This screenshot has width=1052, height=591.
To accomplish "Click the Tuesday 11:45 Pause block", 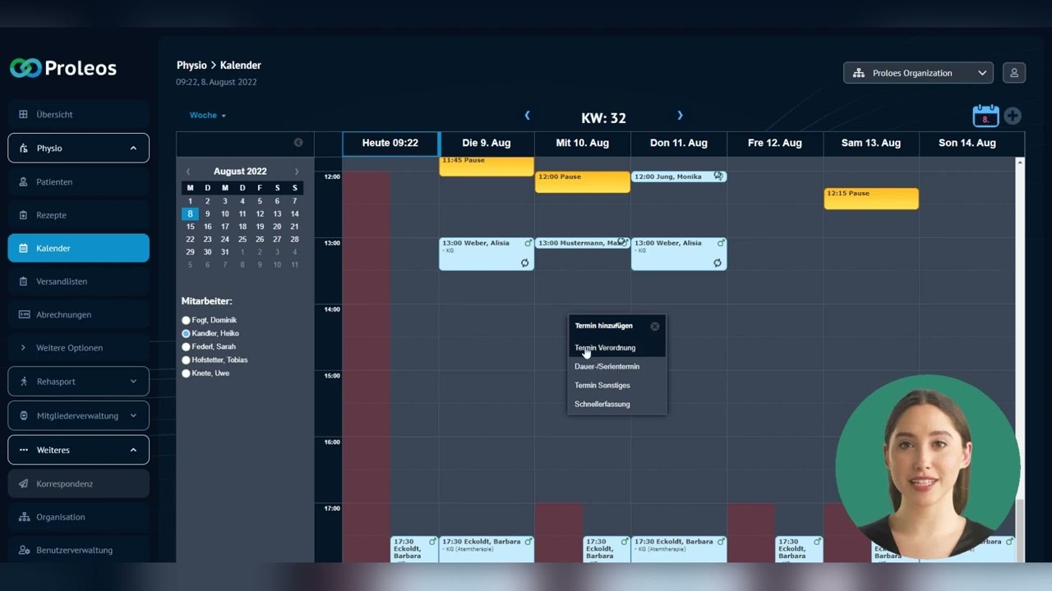I will coord(487,166).
